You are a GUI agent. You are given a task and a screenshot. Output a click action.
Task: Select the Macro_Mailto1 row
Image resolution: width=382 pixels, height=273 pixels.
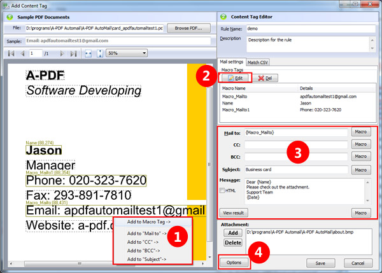298,110
